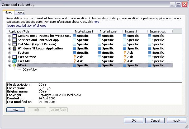This screenshot has height=129, width=189.
Task: Click the Cancel button
Action: click(155, 121)
